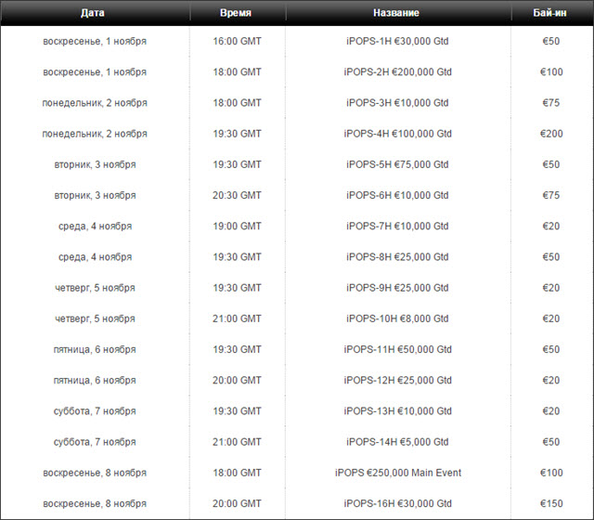
Task: Click 18:00 GMT in iPOPS-3H row
Action: [x=238, y=103]
